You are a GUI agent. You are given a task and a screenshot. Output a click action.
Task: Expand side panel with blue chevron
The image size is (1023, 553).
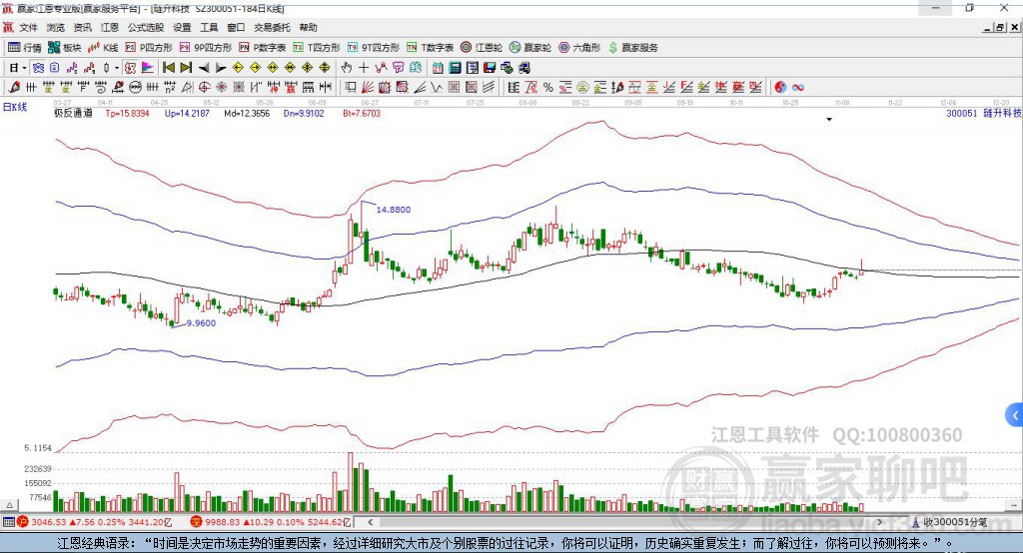[x=1015, y=415]
